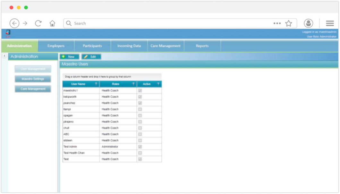The image size is (340, 194).
Task: Click the yellow minimize window dot
Action: pyautogui.click(x=19, y=8)
